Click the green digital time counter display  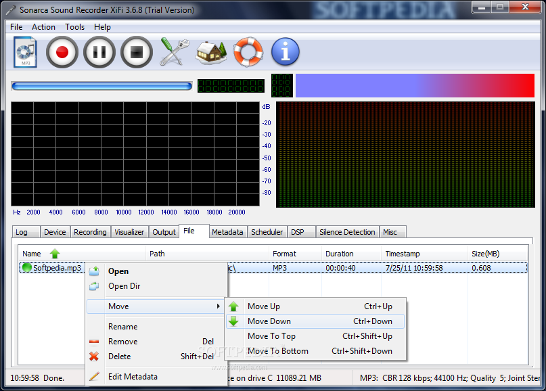click(231, 86)
